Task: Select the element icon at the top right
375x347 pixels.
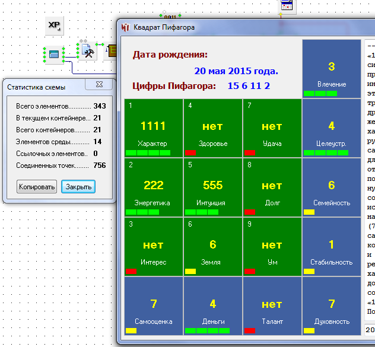Action: pos(287,5)
